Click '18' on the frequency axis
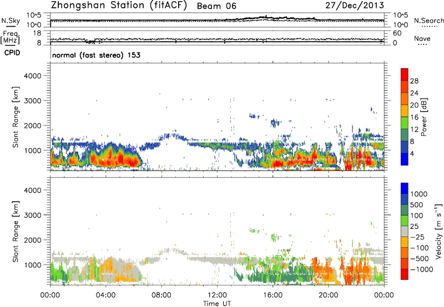The width and height of the screenshot is (444, 307). point(37,33)
